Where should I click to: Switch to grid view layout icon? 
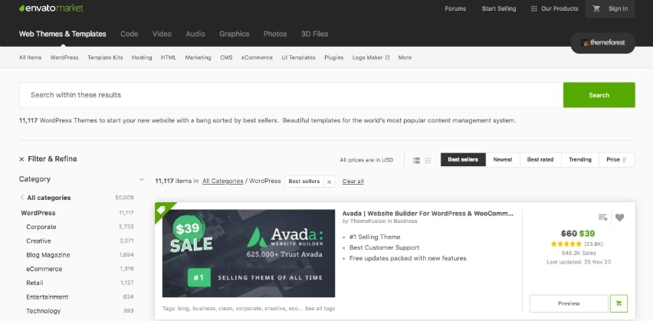[428, 160]
